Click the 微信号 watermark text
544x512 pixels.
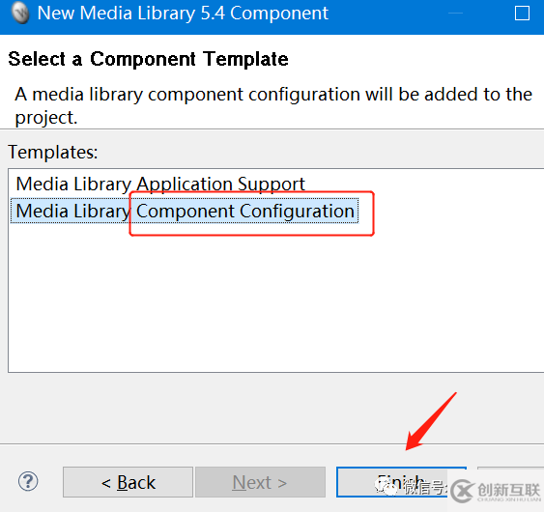424,488
